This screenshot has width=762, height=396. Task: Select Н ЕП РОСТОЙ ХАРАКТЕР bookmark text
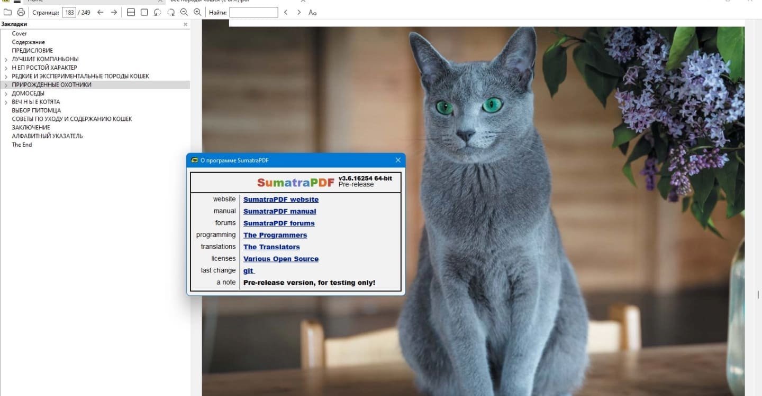44,68
